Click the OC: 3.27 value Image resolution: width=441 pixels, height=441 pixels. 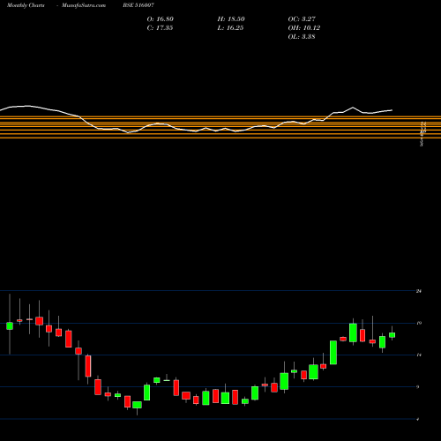[x=302, y=19]
